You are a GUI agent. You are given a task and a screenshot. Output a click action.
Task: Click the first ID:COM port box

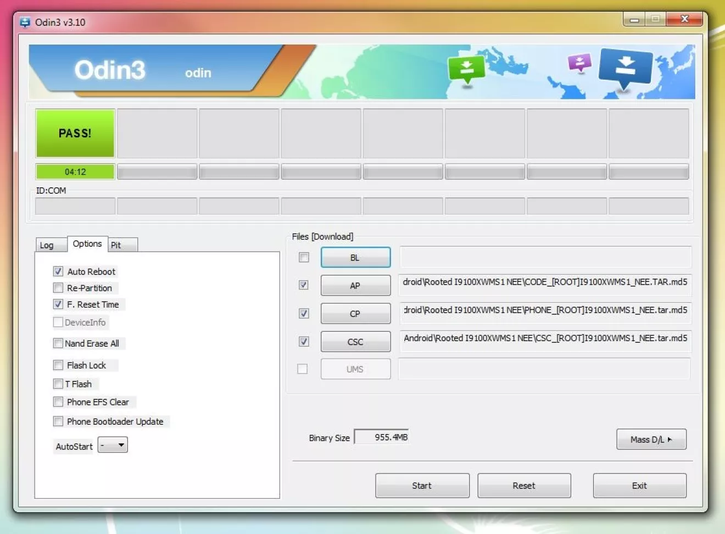pyautogui.click(x=75, y=206)
